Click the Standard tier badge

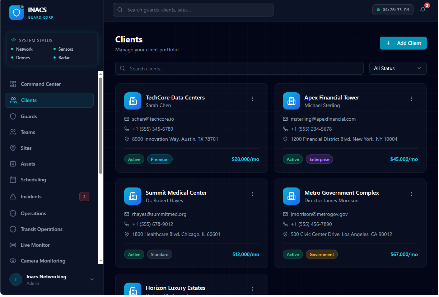click(160, 254)
